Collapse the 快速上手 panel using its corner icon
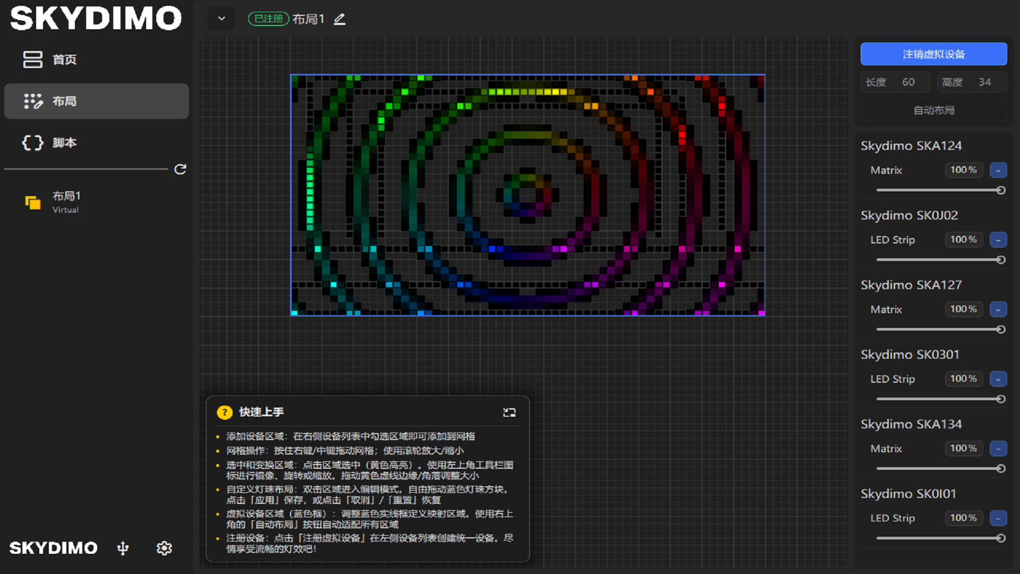 click(x=509, y=412)
